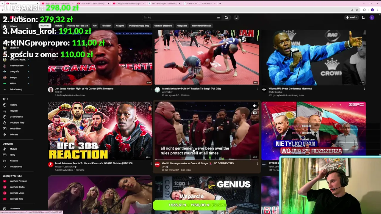Open Polubione filmy liked videos

coord(17,123)
